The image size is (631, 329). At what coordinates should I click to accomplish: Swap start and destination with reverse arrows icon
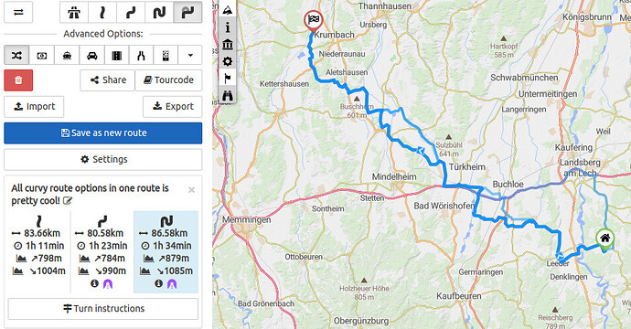(18, 12)
